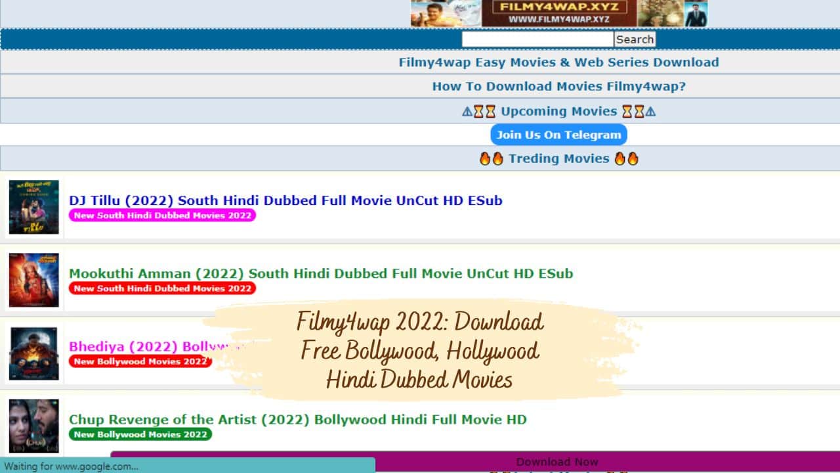Image resolution: width=840 pixels, height=473 pixels.
Task: Click the Mookuthi Amman poster thumbnail
Action: [34, 281]
